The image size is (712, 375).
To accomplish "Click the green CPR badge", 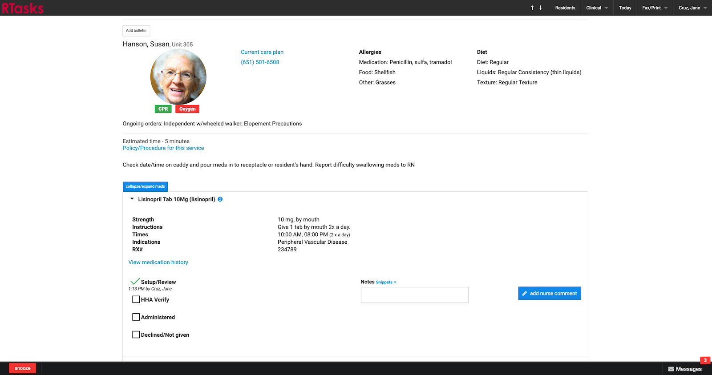I will coord(163,109).
